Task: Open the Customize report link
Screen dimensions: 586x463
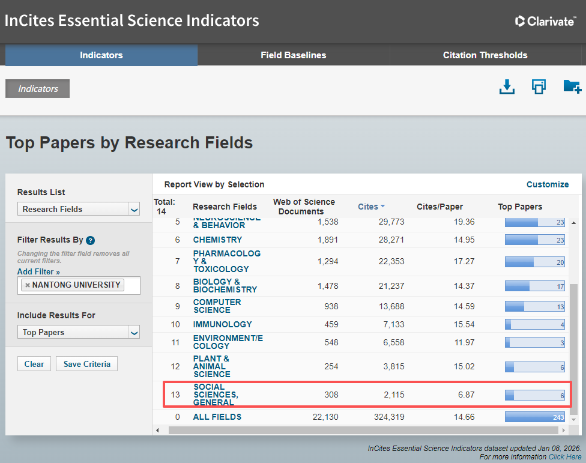Action: pos(547,184)
